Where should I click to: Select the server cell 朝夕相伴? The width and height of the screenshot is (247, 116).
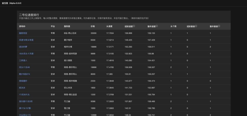[x=68, y=40]
